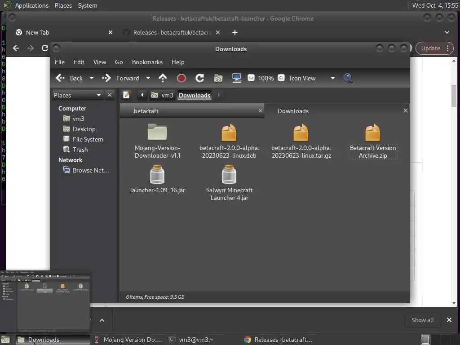Zoom out with minus icon
Screen dimensions: 460x345
coord(251,78)
